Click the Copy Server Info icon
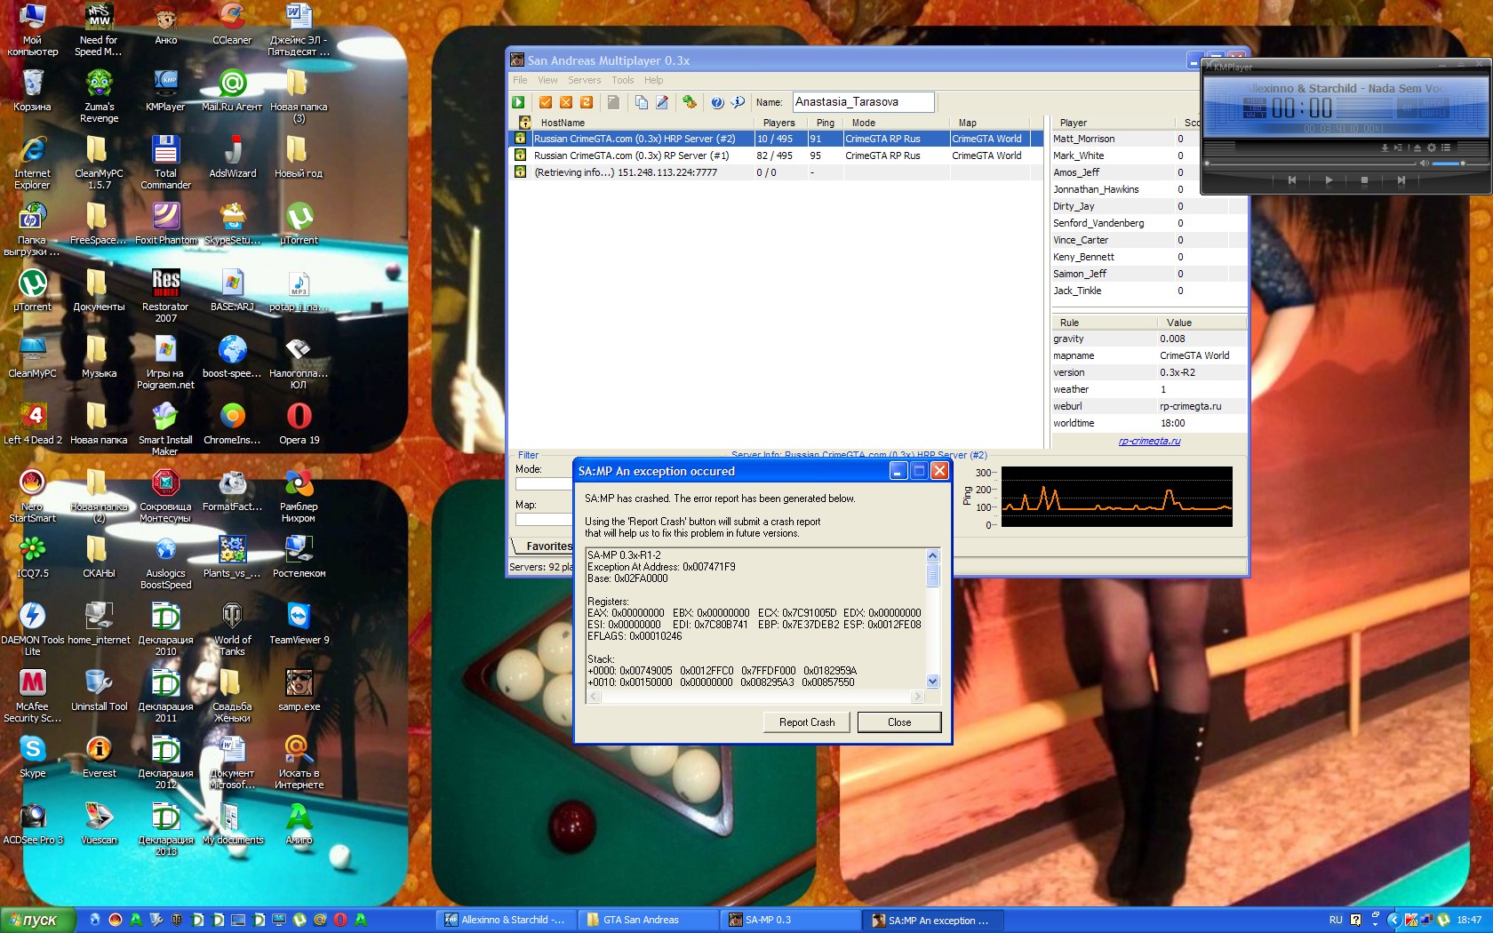Viewport: 1493px width, 933px height. 641,102
